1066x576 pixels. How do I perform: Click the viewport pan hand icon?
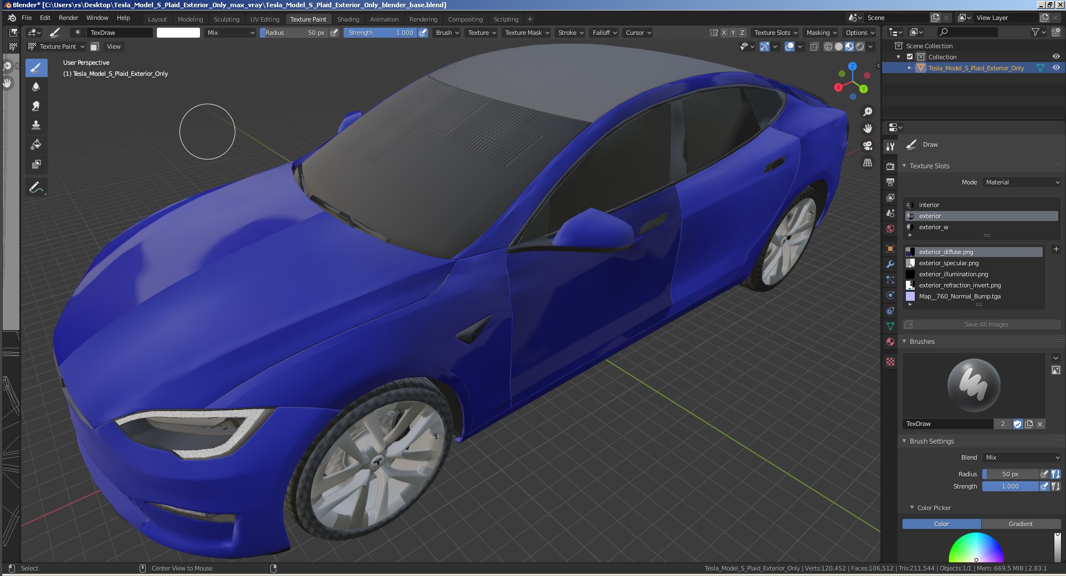point(868,128)
